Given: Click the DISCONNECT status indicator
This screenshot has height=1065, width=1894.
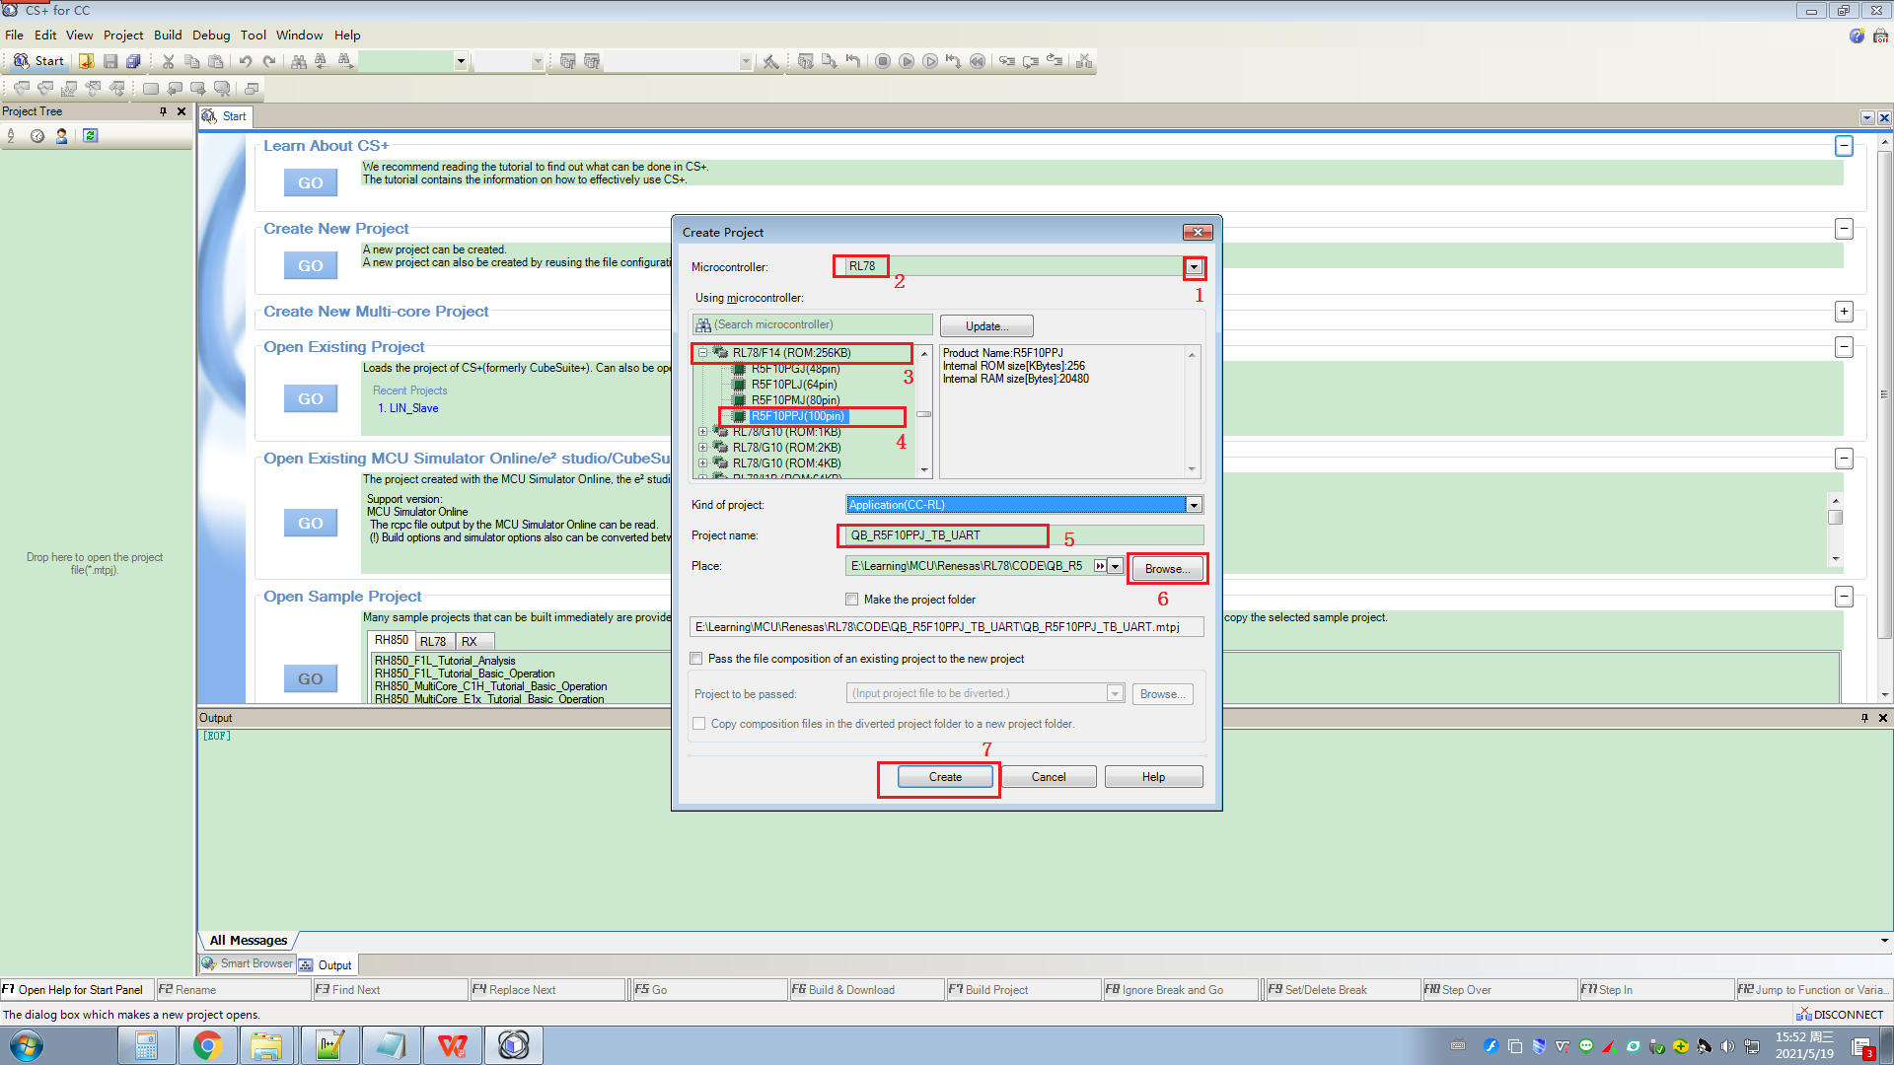Looking at the screenshot, I should tap(1840, 1015).
